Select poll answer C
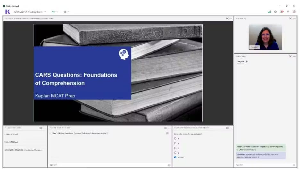The height and width of the screenshot is (170, 300). tap(175, 148)
